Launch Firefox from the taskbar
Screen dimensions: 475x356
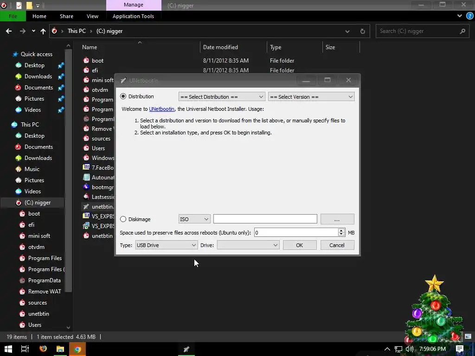coord(43,349)
